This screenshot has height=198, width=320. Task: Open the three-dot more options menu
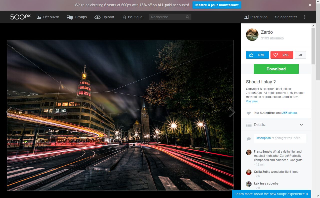(x=304, y=17)
